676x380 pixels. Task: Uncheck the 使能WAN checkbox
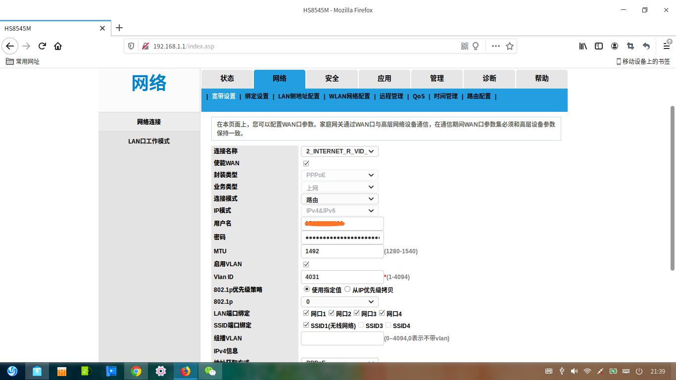click(x=306, y=163)
